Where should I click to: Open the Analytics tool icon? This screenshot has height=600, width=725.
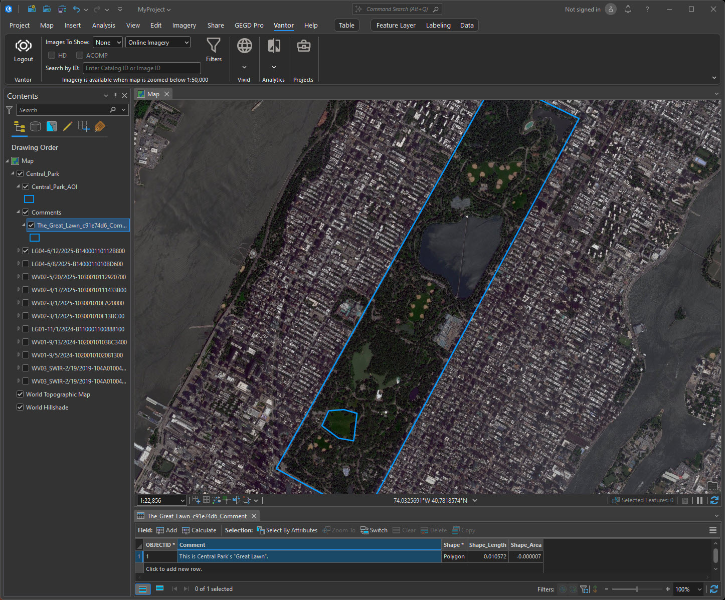274,46
